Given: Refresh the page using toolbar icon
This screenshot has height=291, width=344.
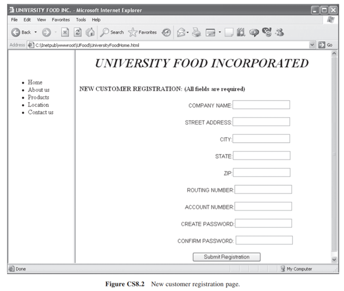Looking at the screenshot, I should coord(77,32).
